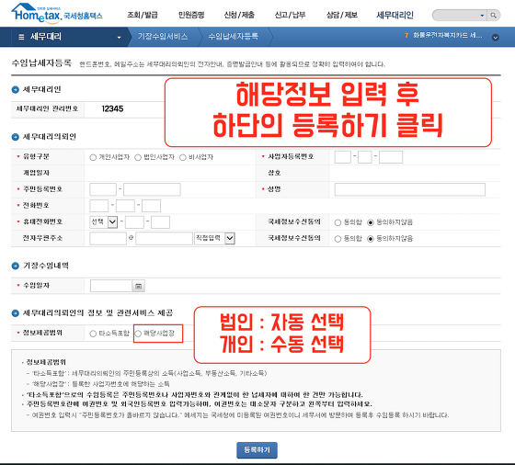Viewport: 515px width, 465px height.
Task: Click the first 주민등록번호 field
Action: point(103,189)
